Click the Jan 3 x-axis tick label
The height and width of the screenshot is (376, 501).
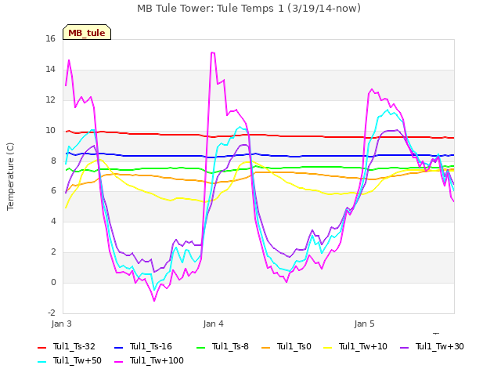(x=61, y=324)
